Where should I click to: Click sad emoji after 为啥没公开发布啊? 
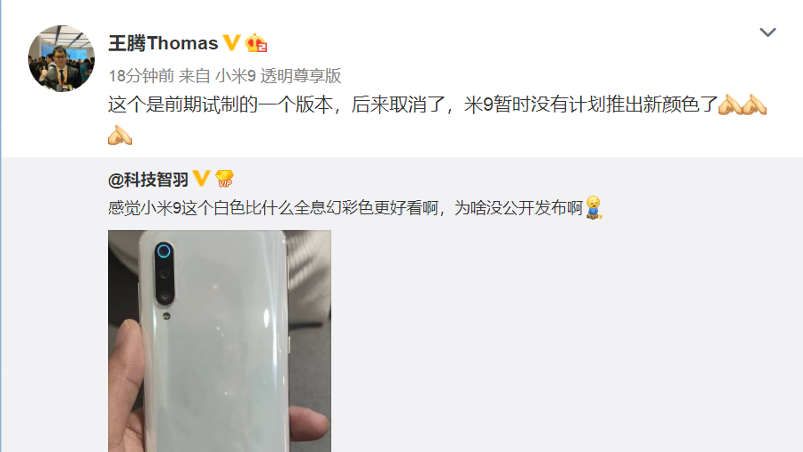click(x=594, y=207)
